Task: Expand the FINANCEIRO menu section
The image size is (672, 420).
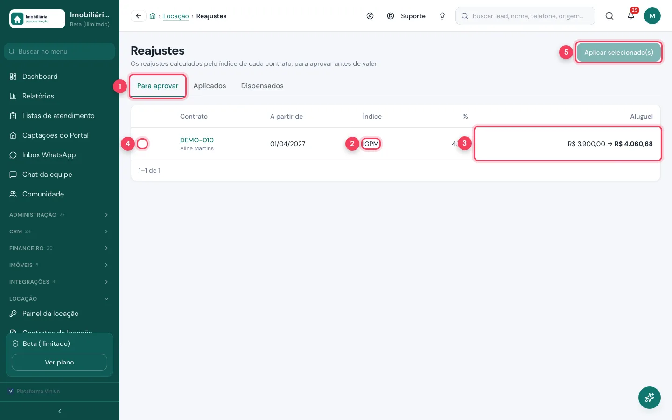Action: pos(60,248)
